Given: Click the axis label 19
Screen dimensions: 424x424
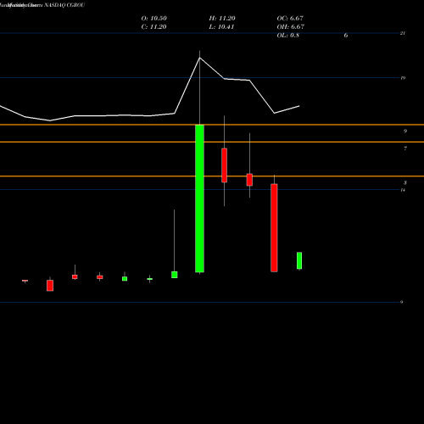Looking at the screenshot, I should 403,78.
